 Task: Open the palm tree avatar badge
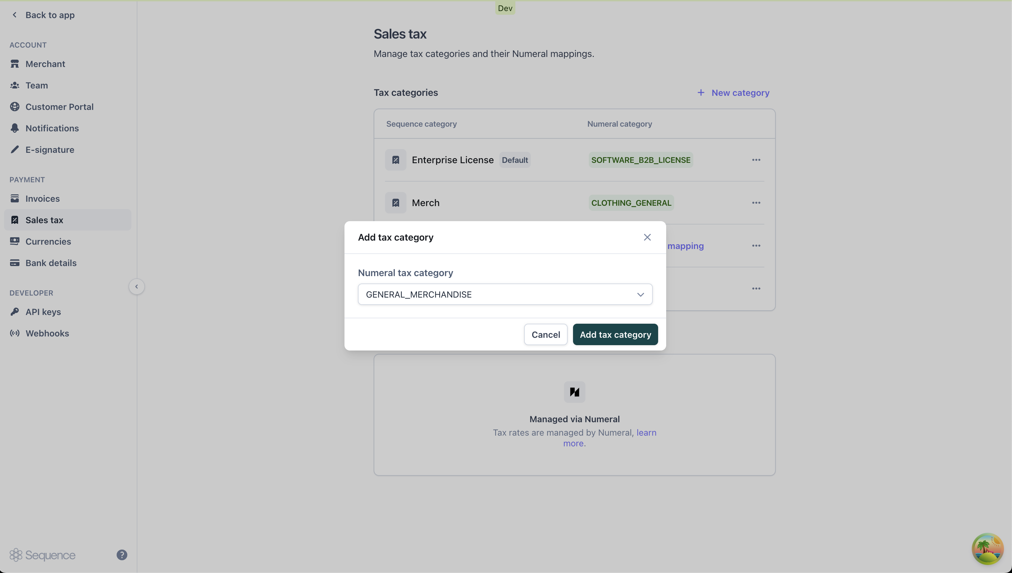pyautogui.click(x=987, y=549)
